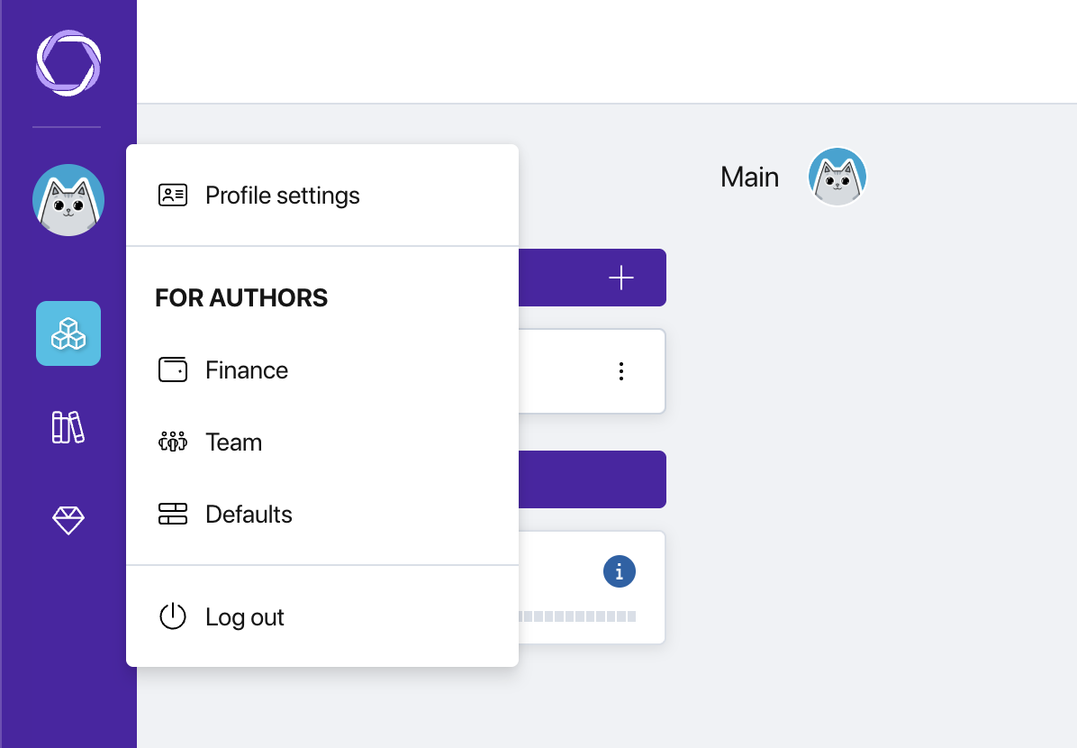Click the diamond icon in the sidebar

pos(68,520)
